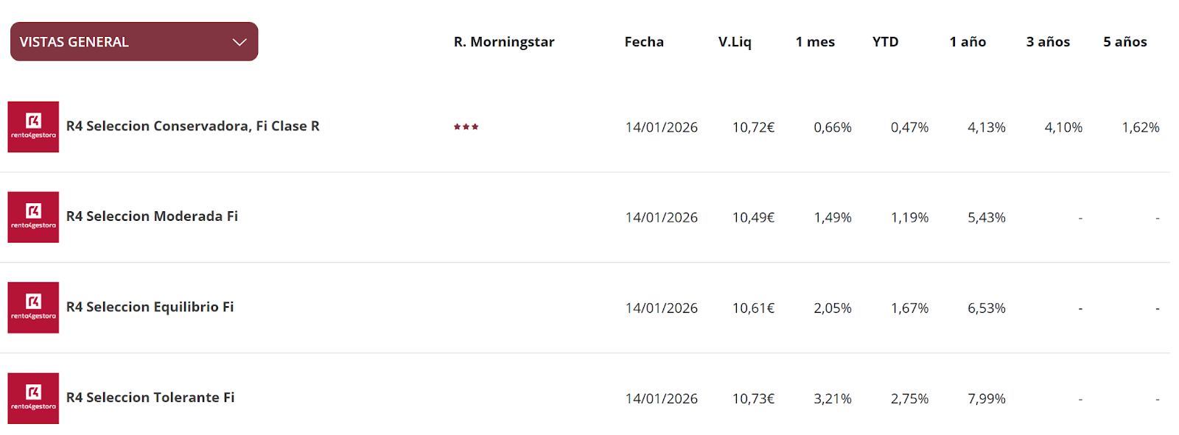Screen dimensions: 1179x435
Task: Sort by the R. Morningstar column header
Action: (x=504, y=42)
